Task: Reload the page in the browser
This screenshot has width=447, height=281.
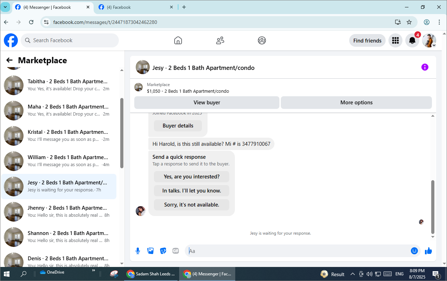Action: tap(31, 22)
